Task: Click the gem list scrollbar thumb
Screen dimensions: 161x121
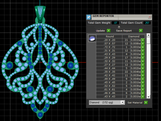Action: (148, 41)
